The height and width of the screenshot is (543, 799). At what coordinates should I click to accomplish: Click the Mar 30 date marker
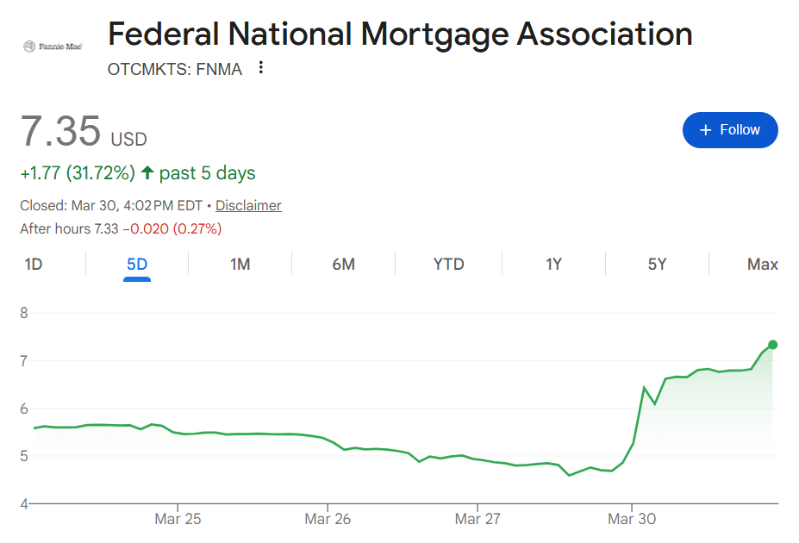tap(631, 519)
